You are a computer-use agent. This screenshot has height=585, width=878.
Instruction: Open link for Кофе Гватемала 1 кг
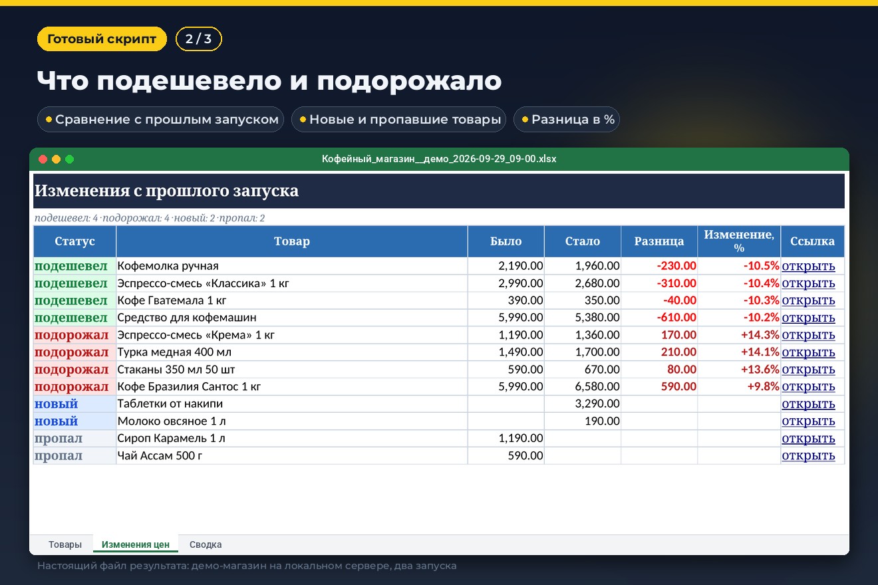point(808,300)
